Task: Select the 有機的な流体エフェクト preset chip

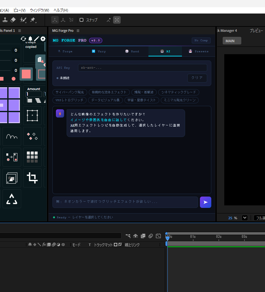Action: [x=109, y=92]
